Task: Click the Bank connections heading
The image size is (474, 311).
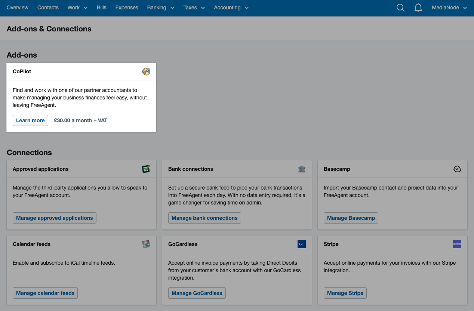Action: click(191, 169)
